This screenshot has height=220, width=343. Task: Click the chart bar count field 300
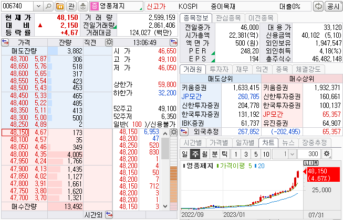coord(309,154)
